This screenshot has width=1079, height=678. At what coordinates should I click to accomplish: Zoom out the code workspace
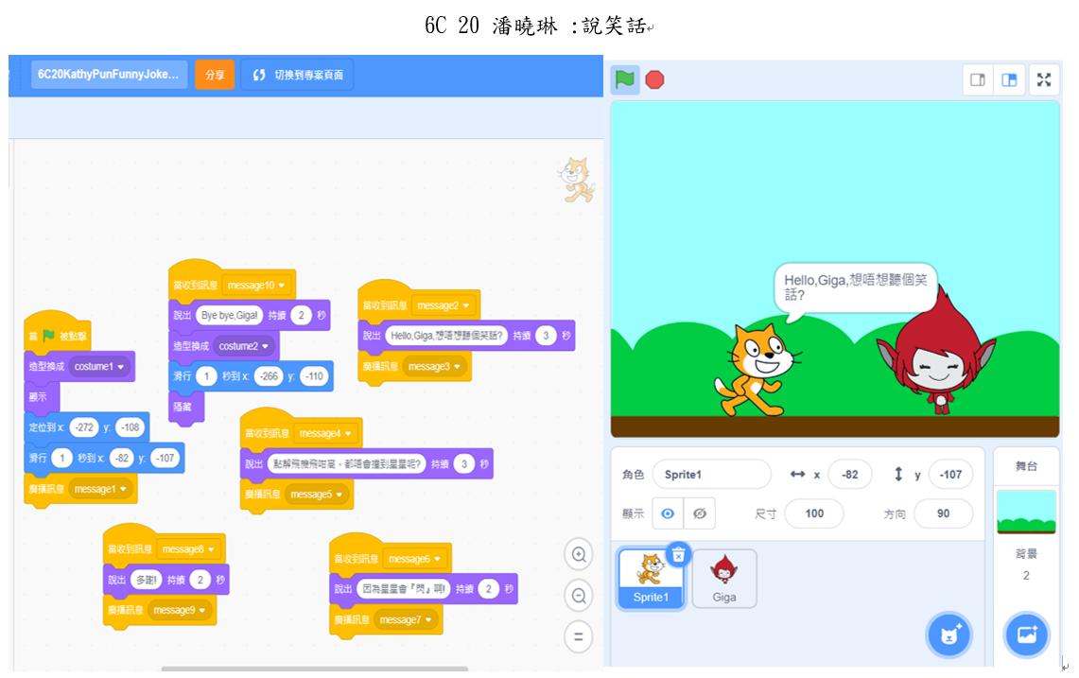pyautogui.click(x=579, y=596)
